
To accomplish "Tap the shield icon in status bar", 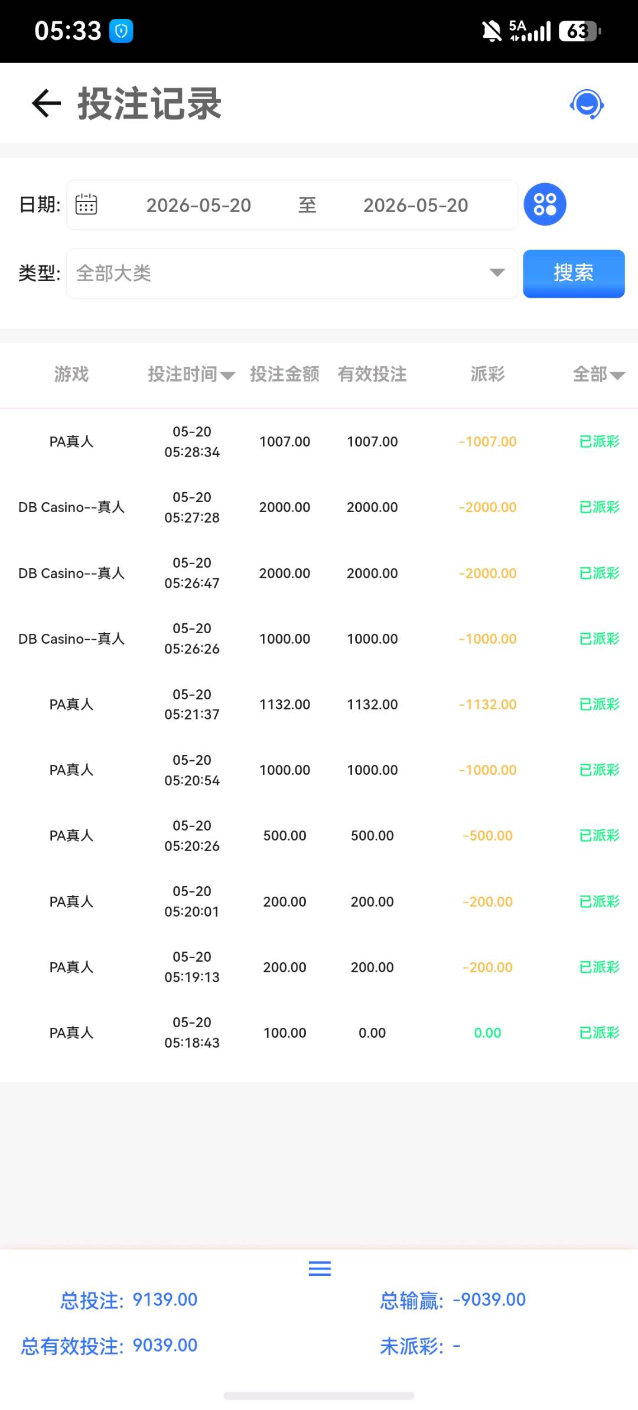I will [x=121, y=31].
